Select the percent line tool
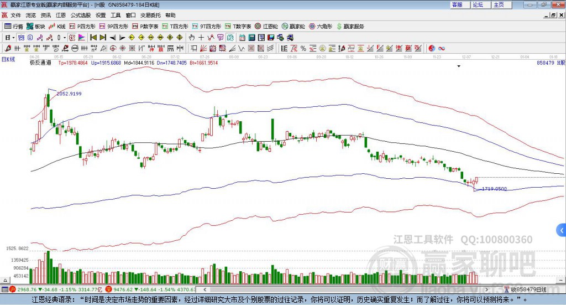566x305 pixels. [x=303, y=48]
